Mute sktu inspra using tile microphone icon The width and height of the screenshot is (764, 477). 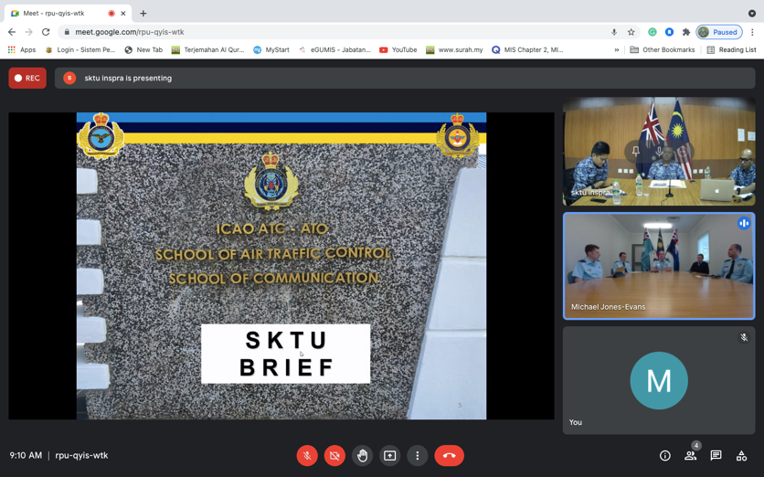point(659,151)
